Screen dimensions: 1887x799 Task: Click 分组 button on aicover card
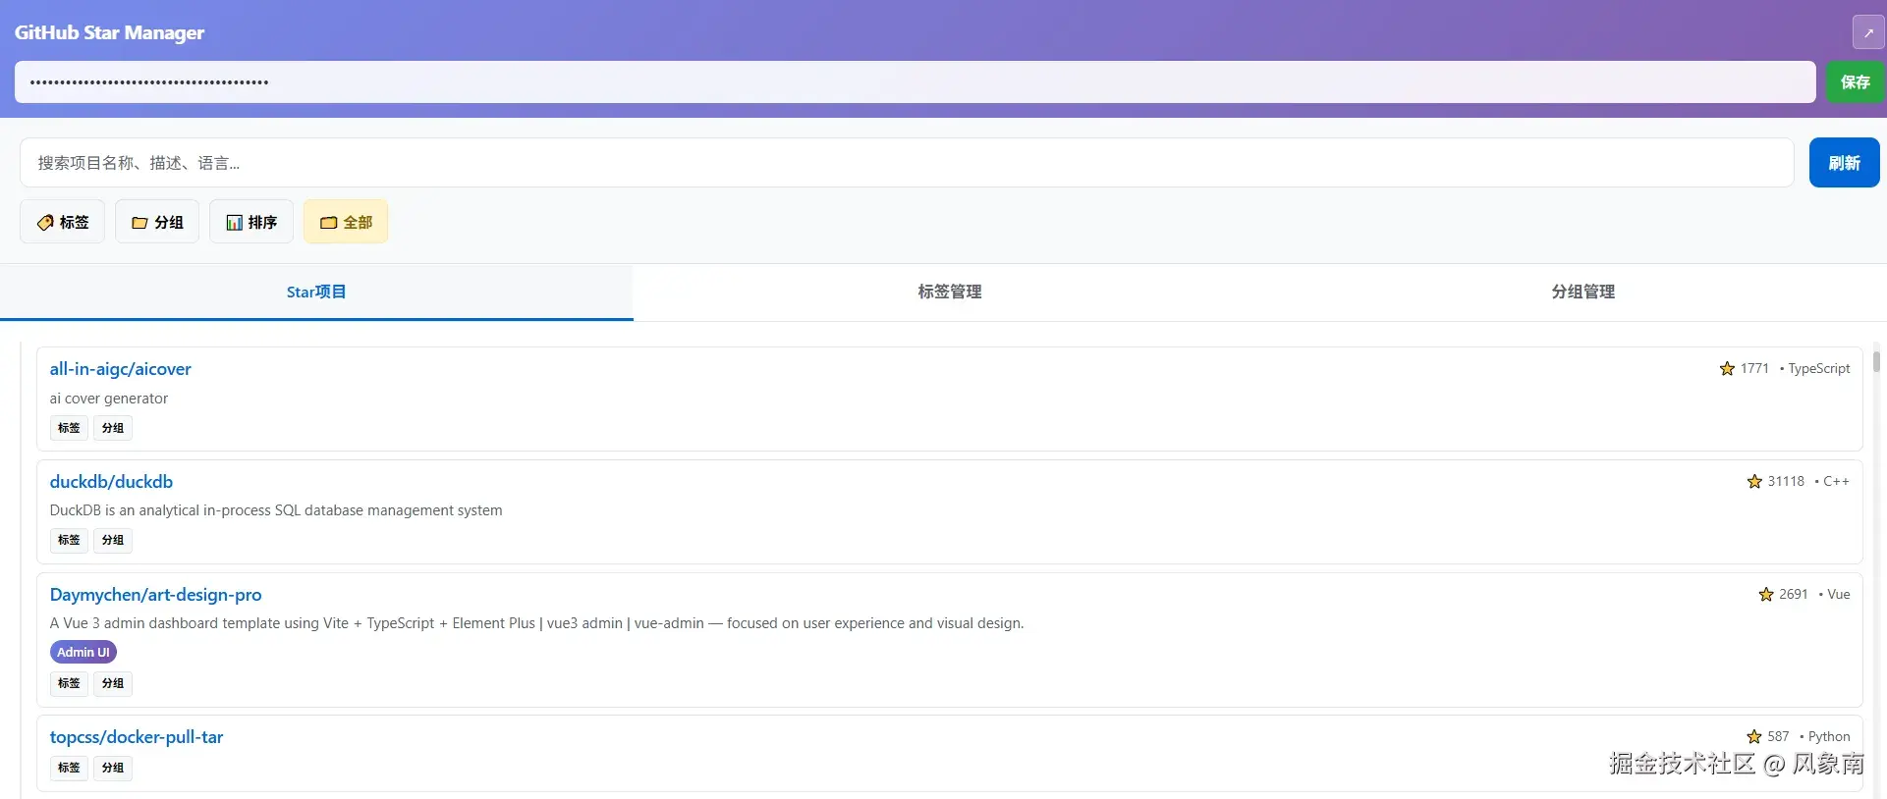pyautogui.click(x=113, y=428)
